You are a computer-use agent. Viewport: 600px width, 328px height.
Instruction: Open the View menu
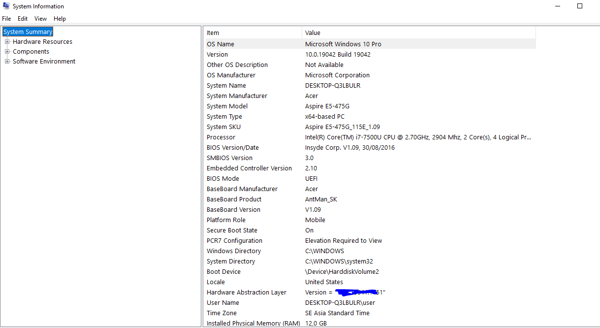pos(41,19)
